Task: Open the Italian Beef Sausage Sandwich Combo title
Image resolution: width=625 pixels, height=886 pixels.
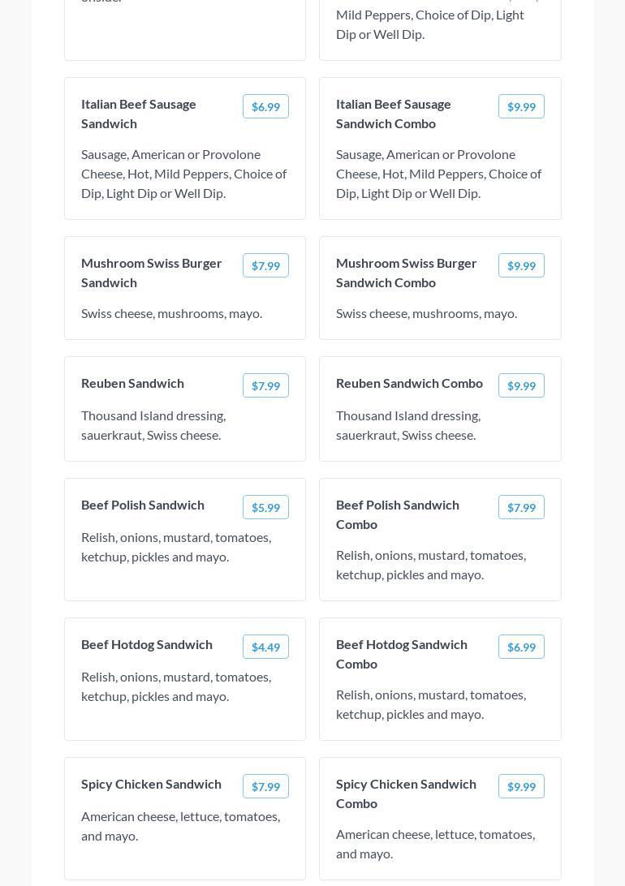Action: pos(394,114)
